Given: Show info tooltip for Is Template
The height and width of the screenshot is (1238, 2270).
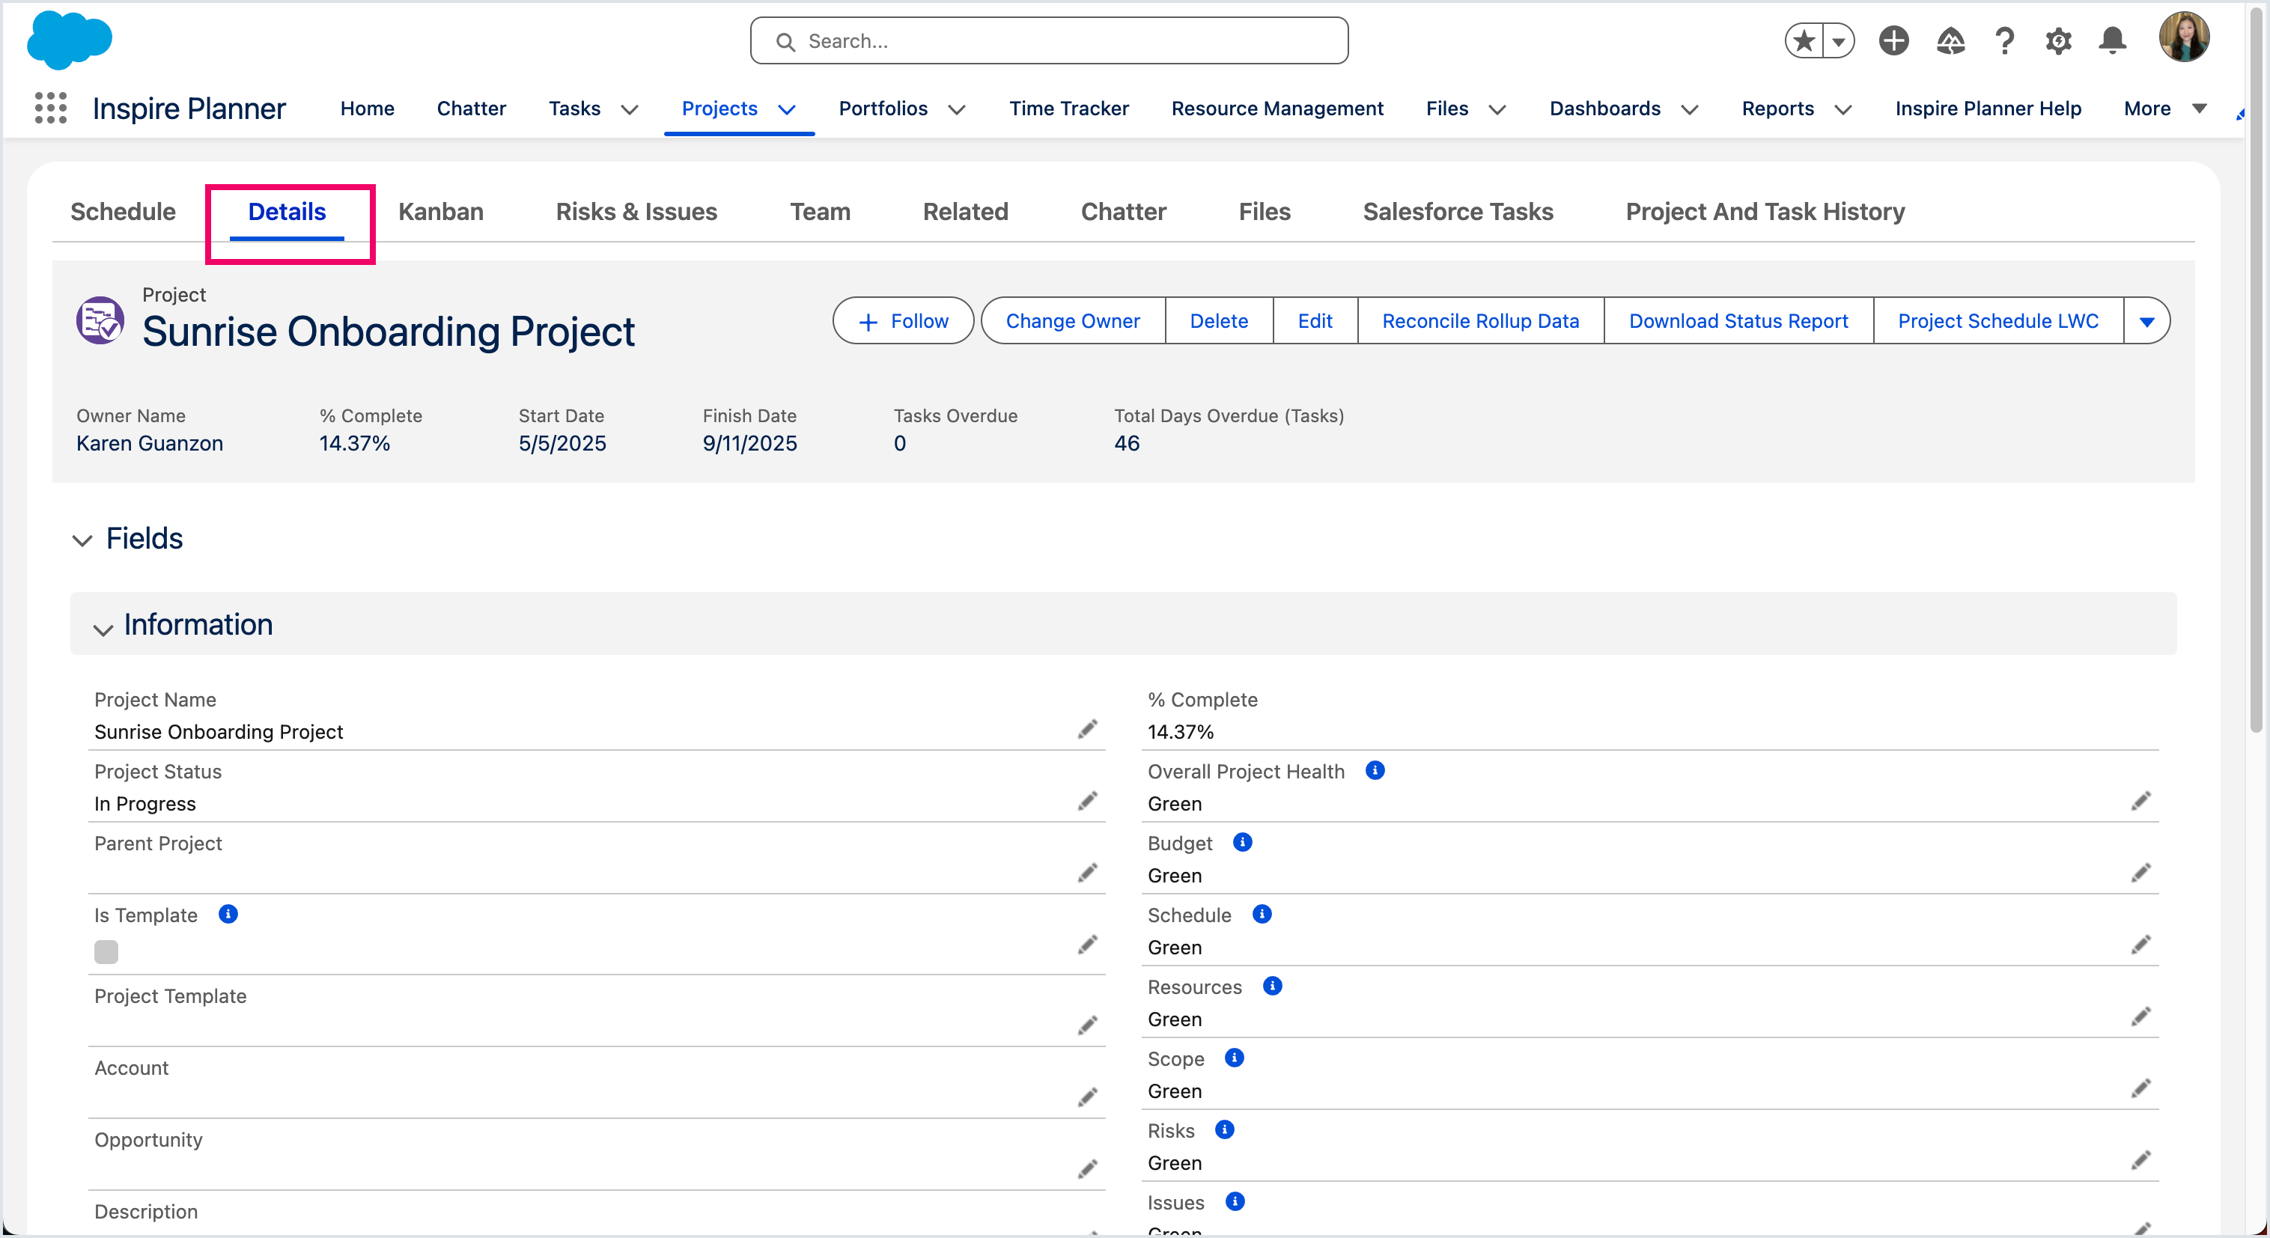Looking at the screenshot, I should pyautogui.click(x=228, y=915).
